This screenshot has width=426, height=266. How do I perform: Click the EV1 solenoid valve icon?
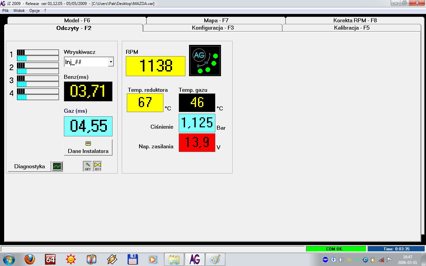pos(98,166)
